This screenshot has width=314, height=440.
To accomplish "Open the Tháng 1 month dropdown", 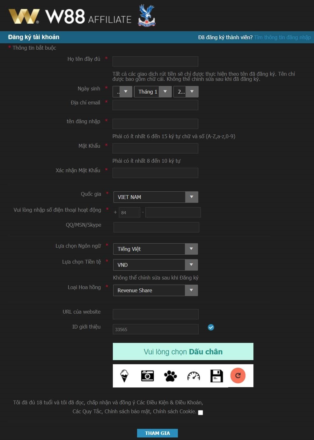I will (x=153, y=92).
